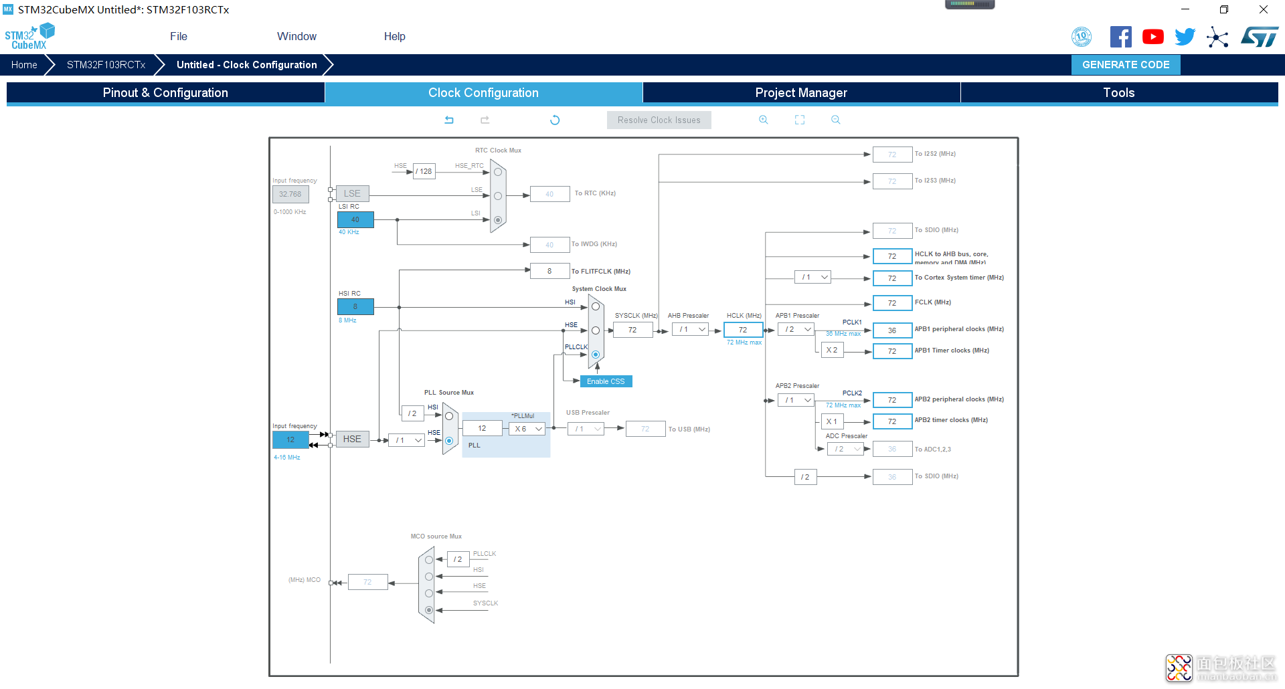Select LSI in RTC Clock Mux

click(x=498, y=220)
